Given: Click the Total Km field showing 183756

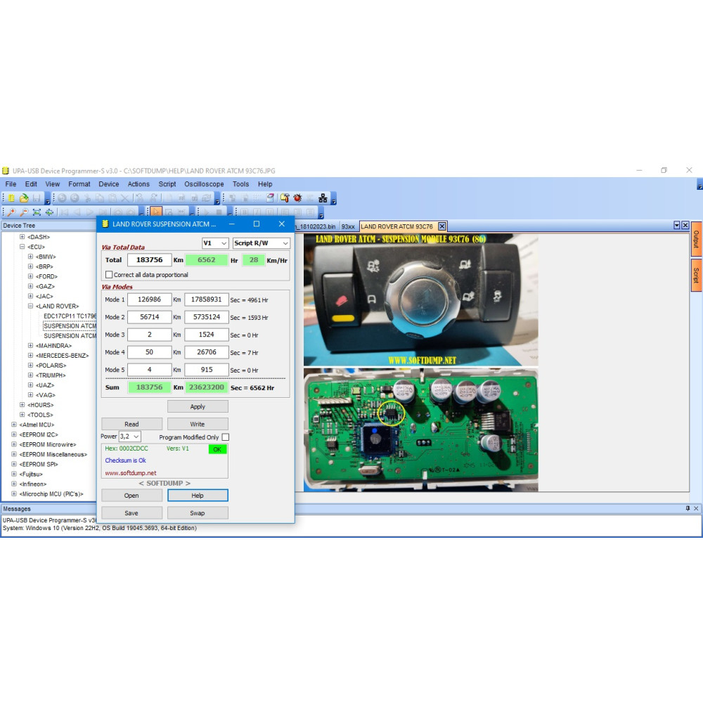Looking at the screenshot, I should click(x=149, y=260).
